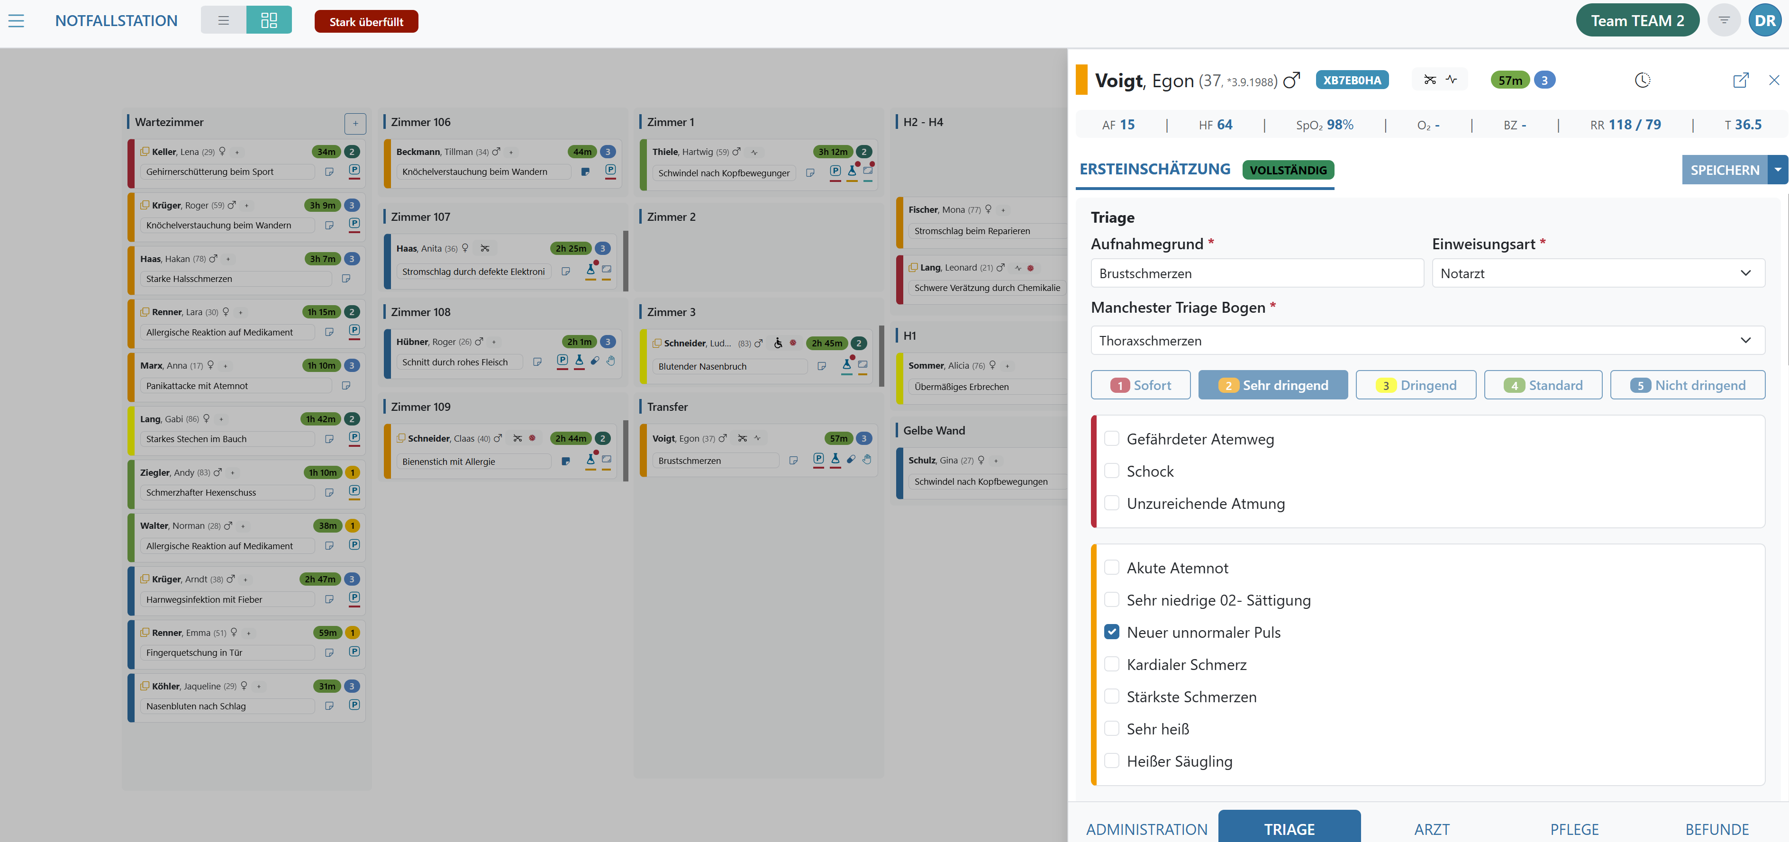Select triage level 5 Nicht dringend
Screen dimensions: 1789x842
click(1688, 385)
